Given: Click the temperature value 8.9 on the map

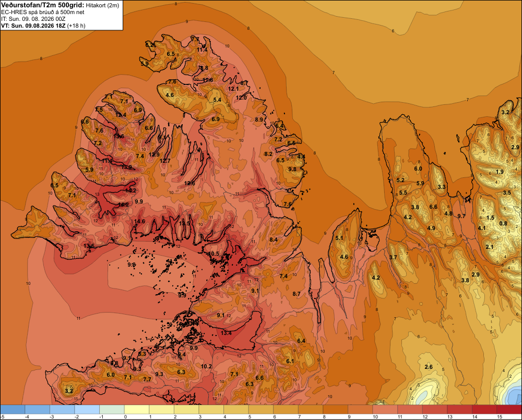Looking at the screenshot, I should point(259,119).
